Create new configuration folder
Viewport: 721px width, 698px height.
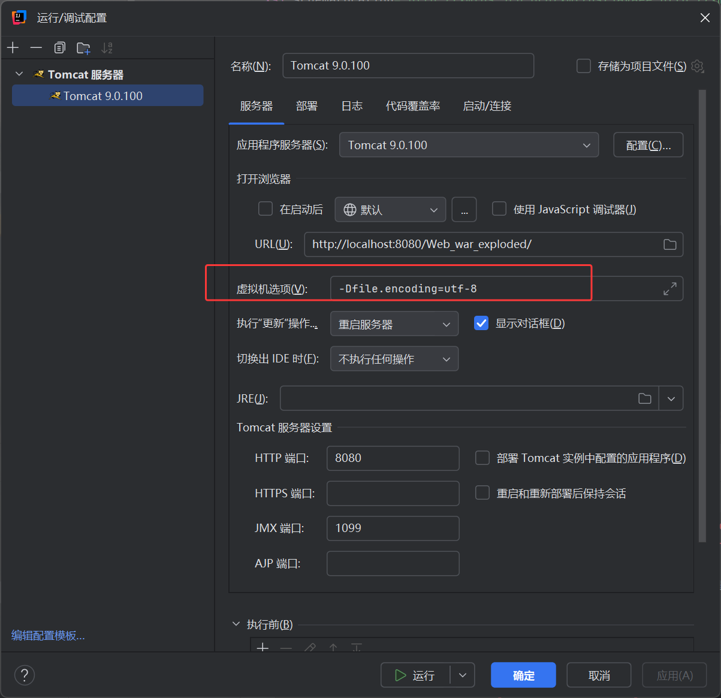click(x=83, y=48)
